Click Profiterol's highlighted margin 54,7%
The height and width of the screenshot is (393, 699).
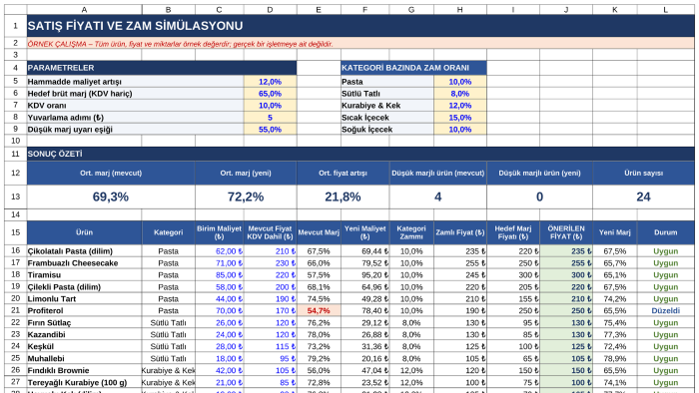[319, 310]
